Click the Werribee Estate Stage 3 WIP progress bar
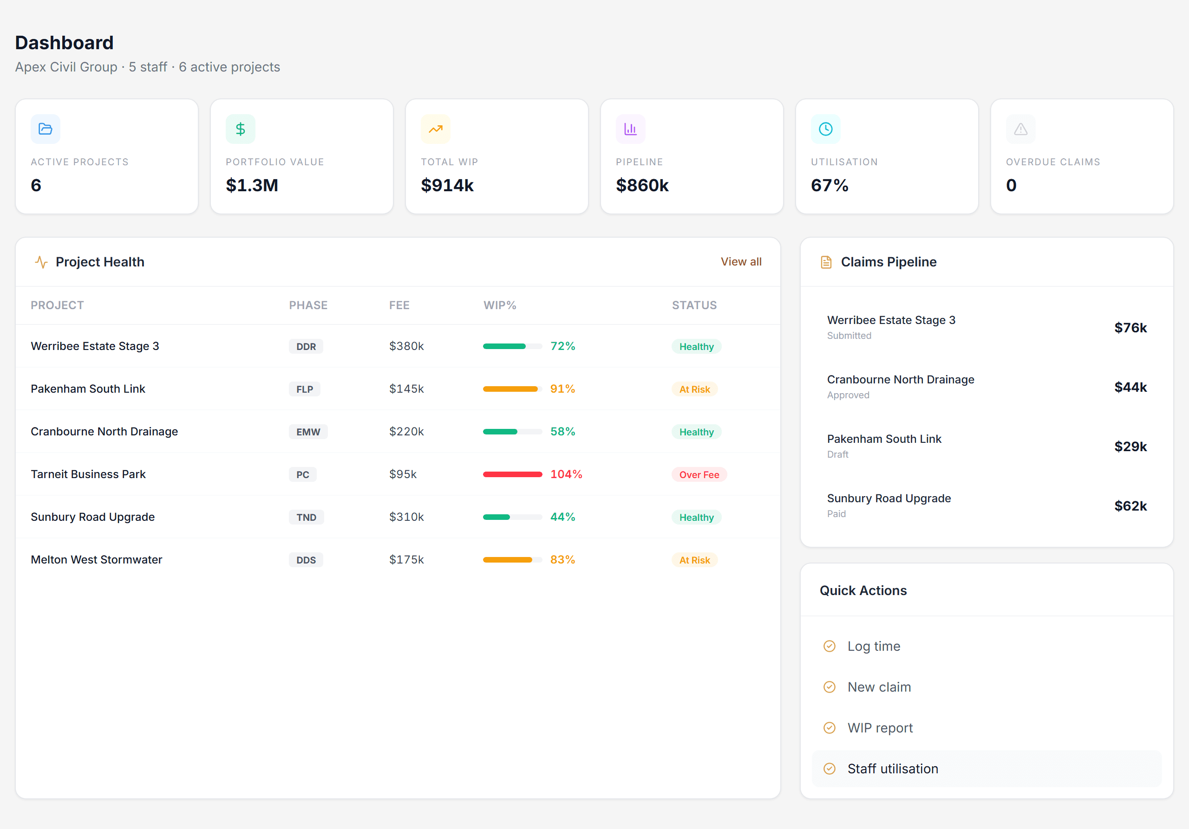 (x=512, y=346)
